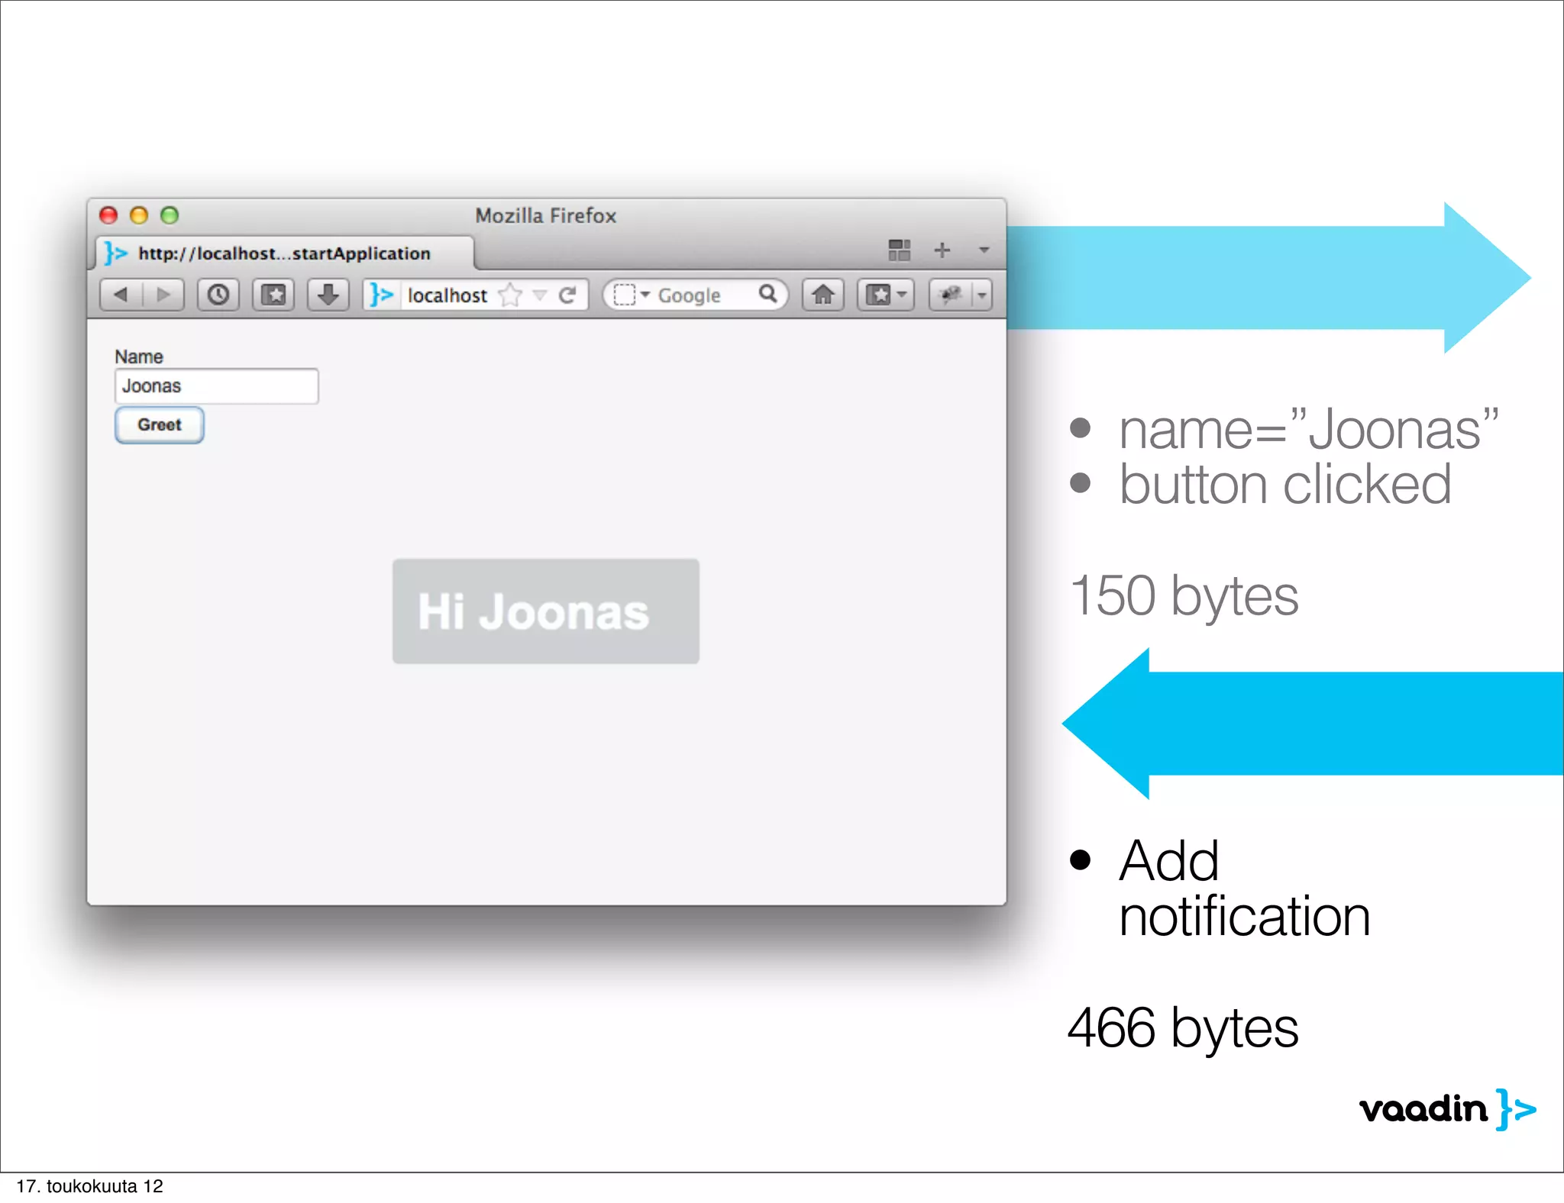The height and width of the screenshot is (1203, 1564).
Task: Open a new tab with plus
Action: (x=942, y=250)
